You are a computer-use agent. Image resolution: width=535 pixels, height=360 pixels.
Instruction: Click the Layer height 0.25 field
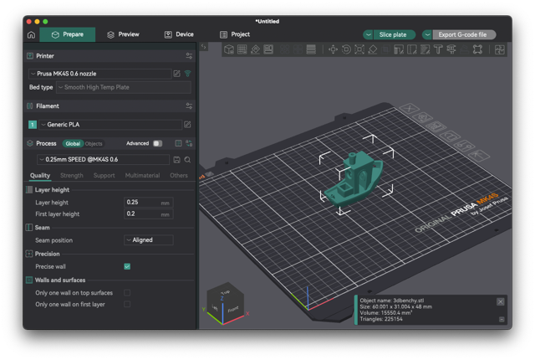click(149, 203)
